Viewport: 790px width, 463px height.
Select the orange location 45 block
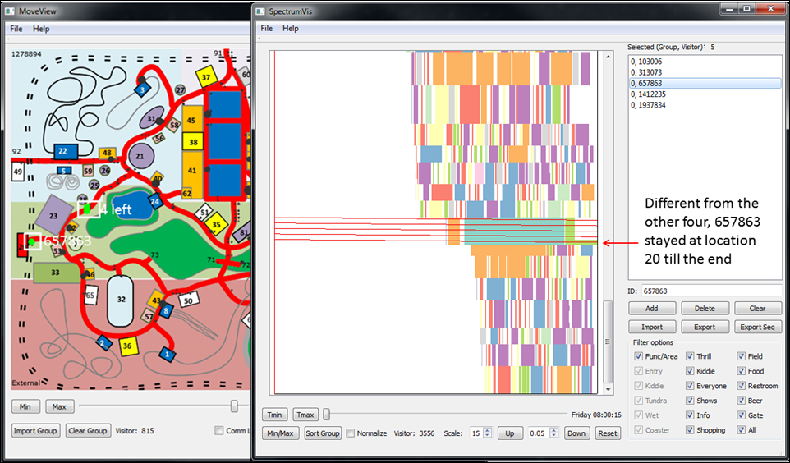(191, 121)
